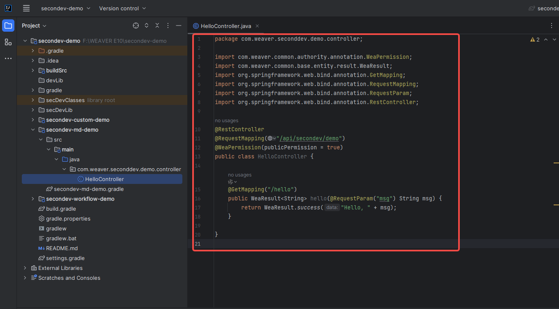Viewport: 559px width, 309px height.
Task: Open the Project view selector dropdown
Action: (34, 26)
